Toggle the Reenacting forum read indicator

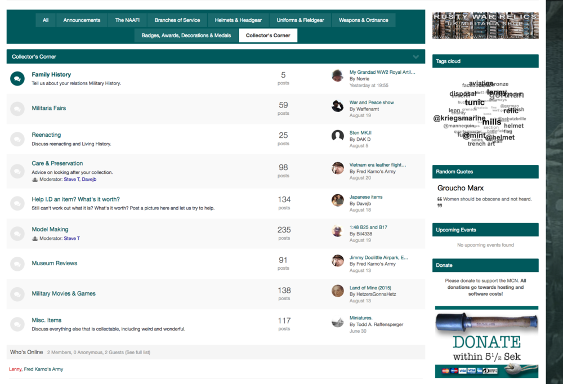[x=17, y=139]
